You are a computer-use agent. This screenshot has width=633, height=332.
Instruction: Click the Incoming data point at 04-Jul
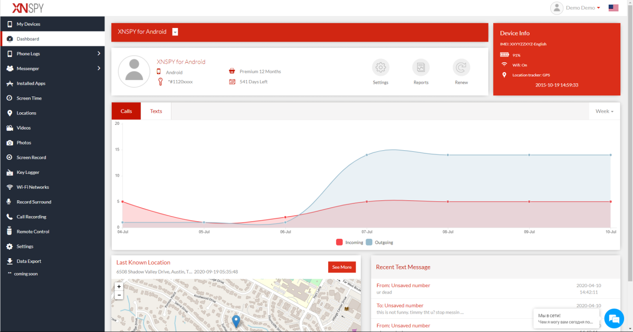point(122,202)
